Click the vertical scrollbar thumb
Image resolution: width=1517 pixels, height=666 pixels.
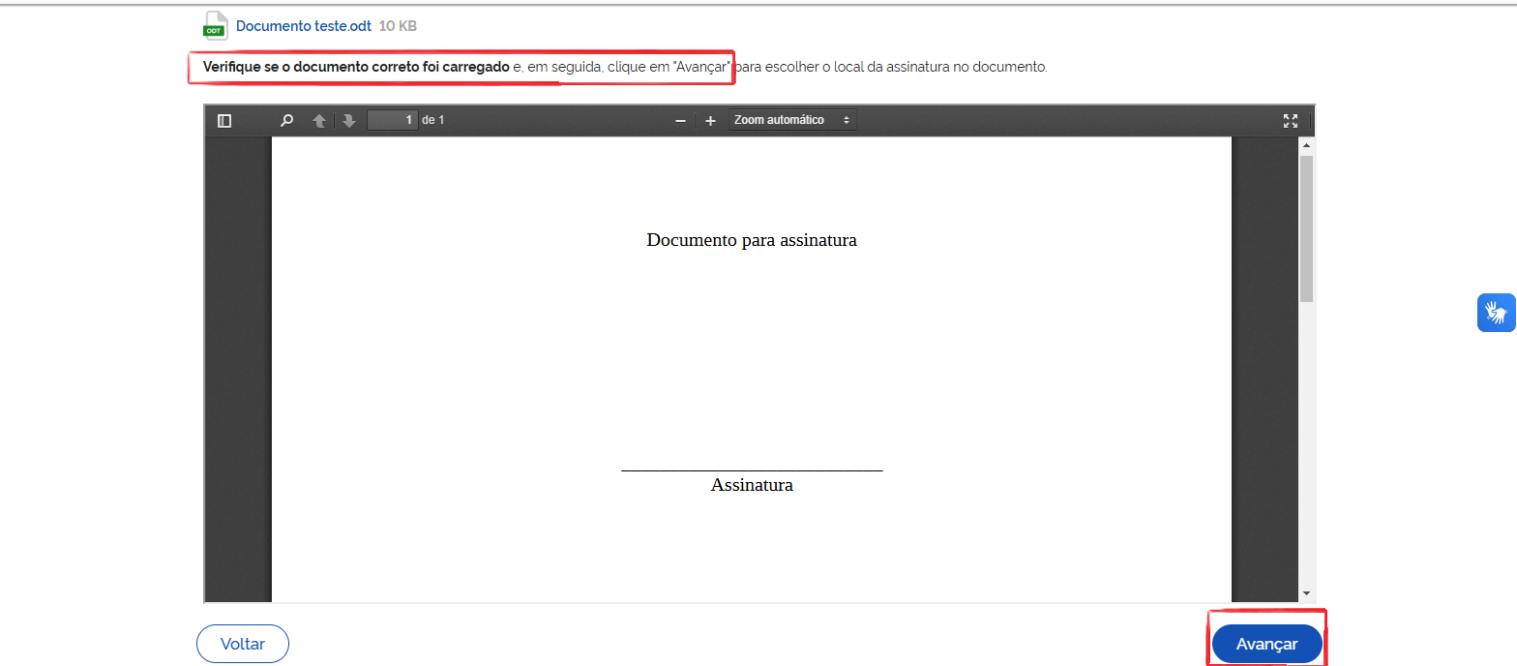pyautogui.click(x=1306, y=227)
